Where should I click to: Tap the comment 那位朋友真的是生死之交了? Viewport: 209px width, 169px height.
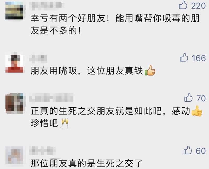coord(86,164)
